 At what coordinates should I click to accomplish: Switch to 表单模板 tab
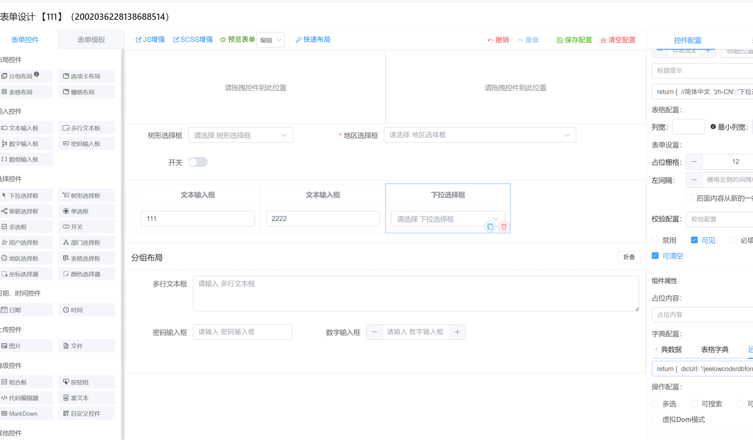91,40
